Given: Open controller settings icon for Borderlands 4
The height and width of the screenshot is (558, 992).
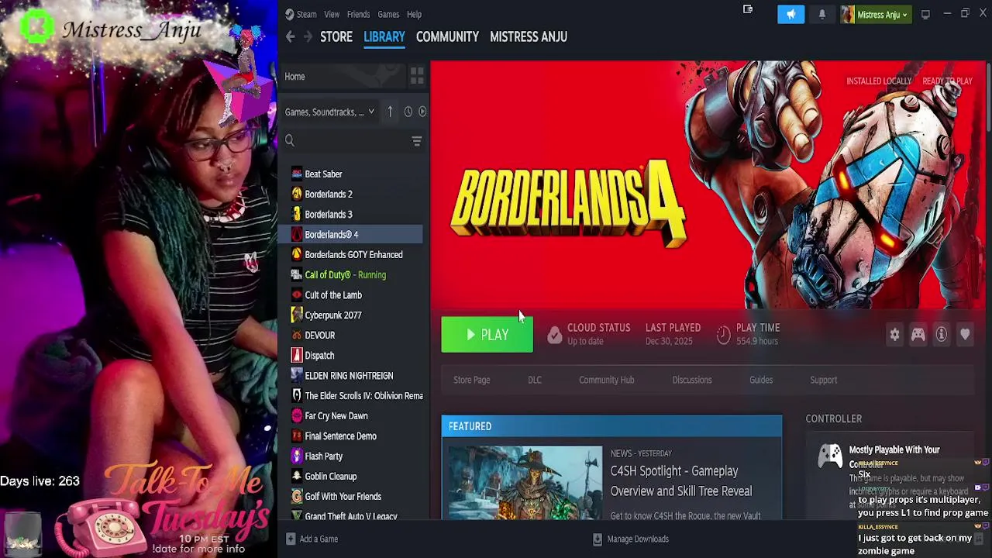Looking at the screenshot, I should [x=918, y=334].
